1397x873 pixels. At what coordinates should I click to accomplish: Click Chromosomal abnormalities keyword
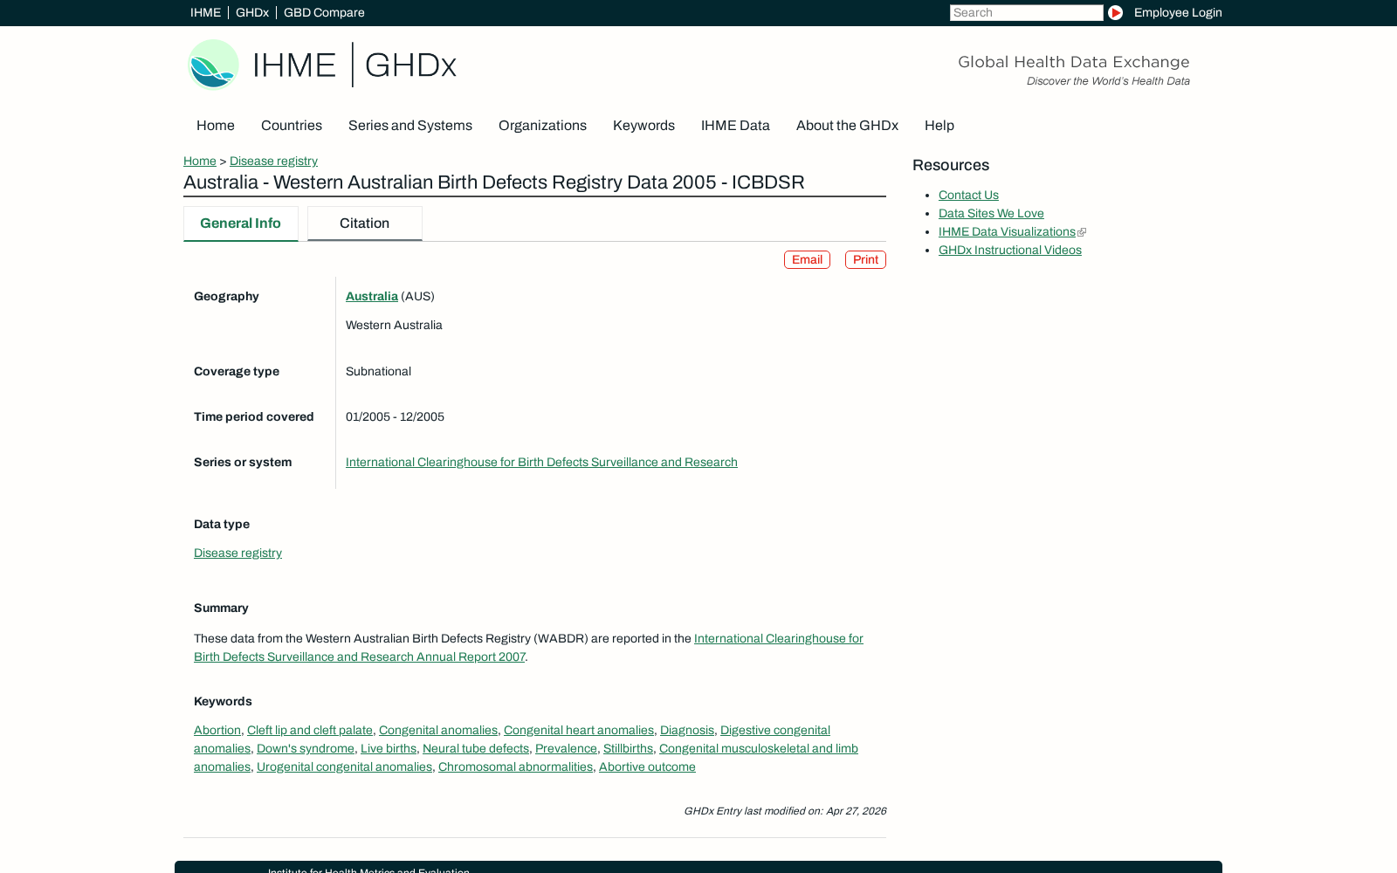coord(515,767)
